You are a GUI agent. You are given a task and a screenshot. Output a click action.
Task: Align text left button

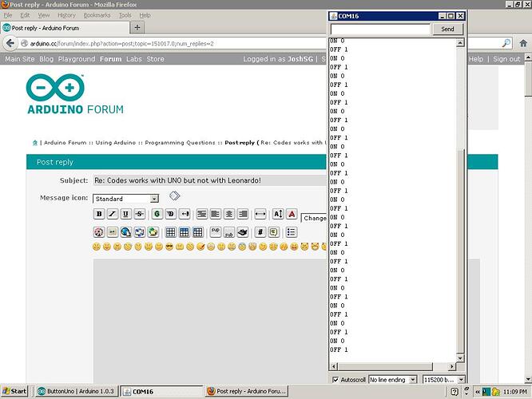[216, 214]
